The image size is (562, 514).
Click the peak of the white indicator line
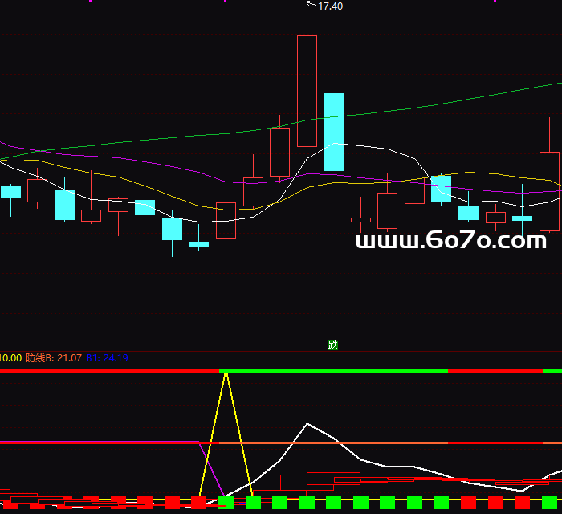[x=306, y=423]
